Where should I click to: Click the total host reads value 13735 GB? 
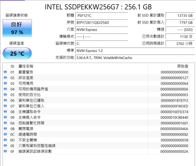pos(180,16)
